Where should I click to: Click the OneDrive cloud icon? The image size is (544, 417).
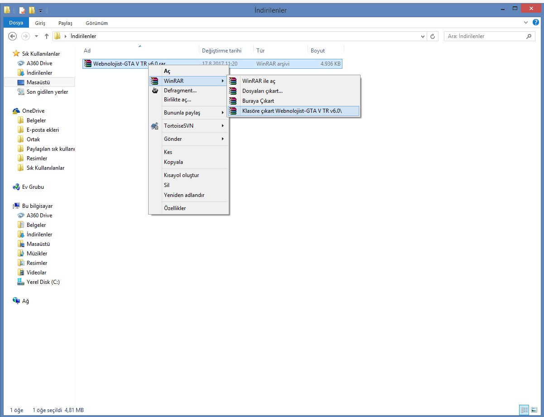coord(16,111)
